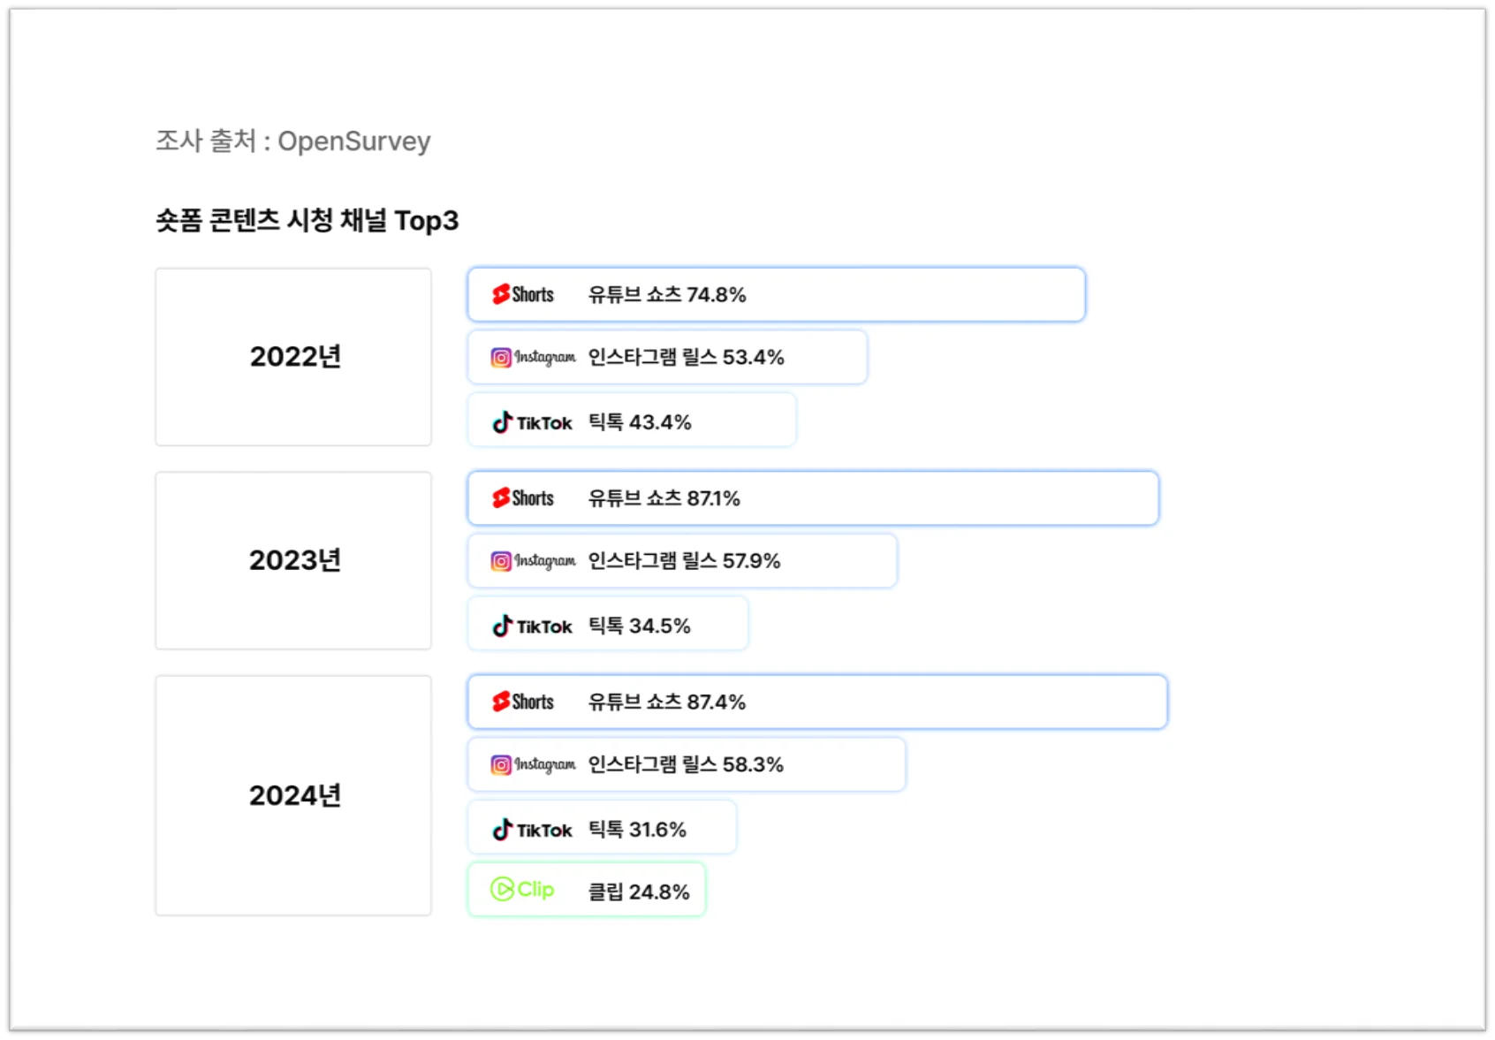Viewport: 1495px width, 1040px height.
Task: Click the 유튜브 쇼츠 74.8% label
Action: pyautogui.click(x=667, y=294)
